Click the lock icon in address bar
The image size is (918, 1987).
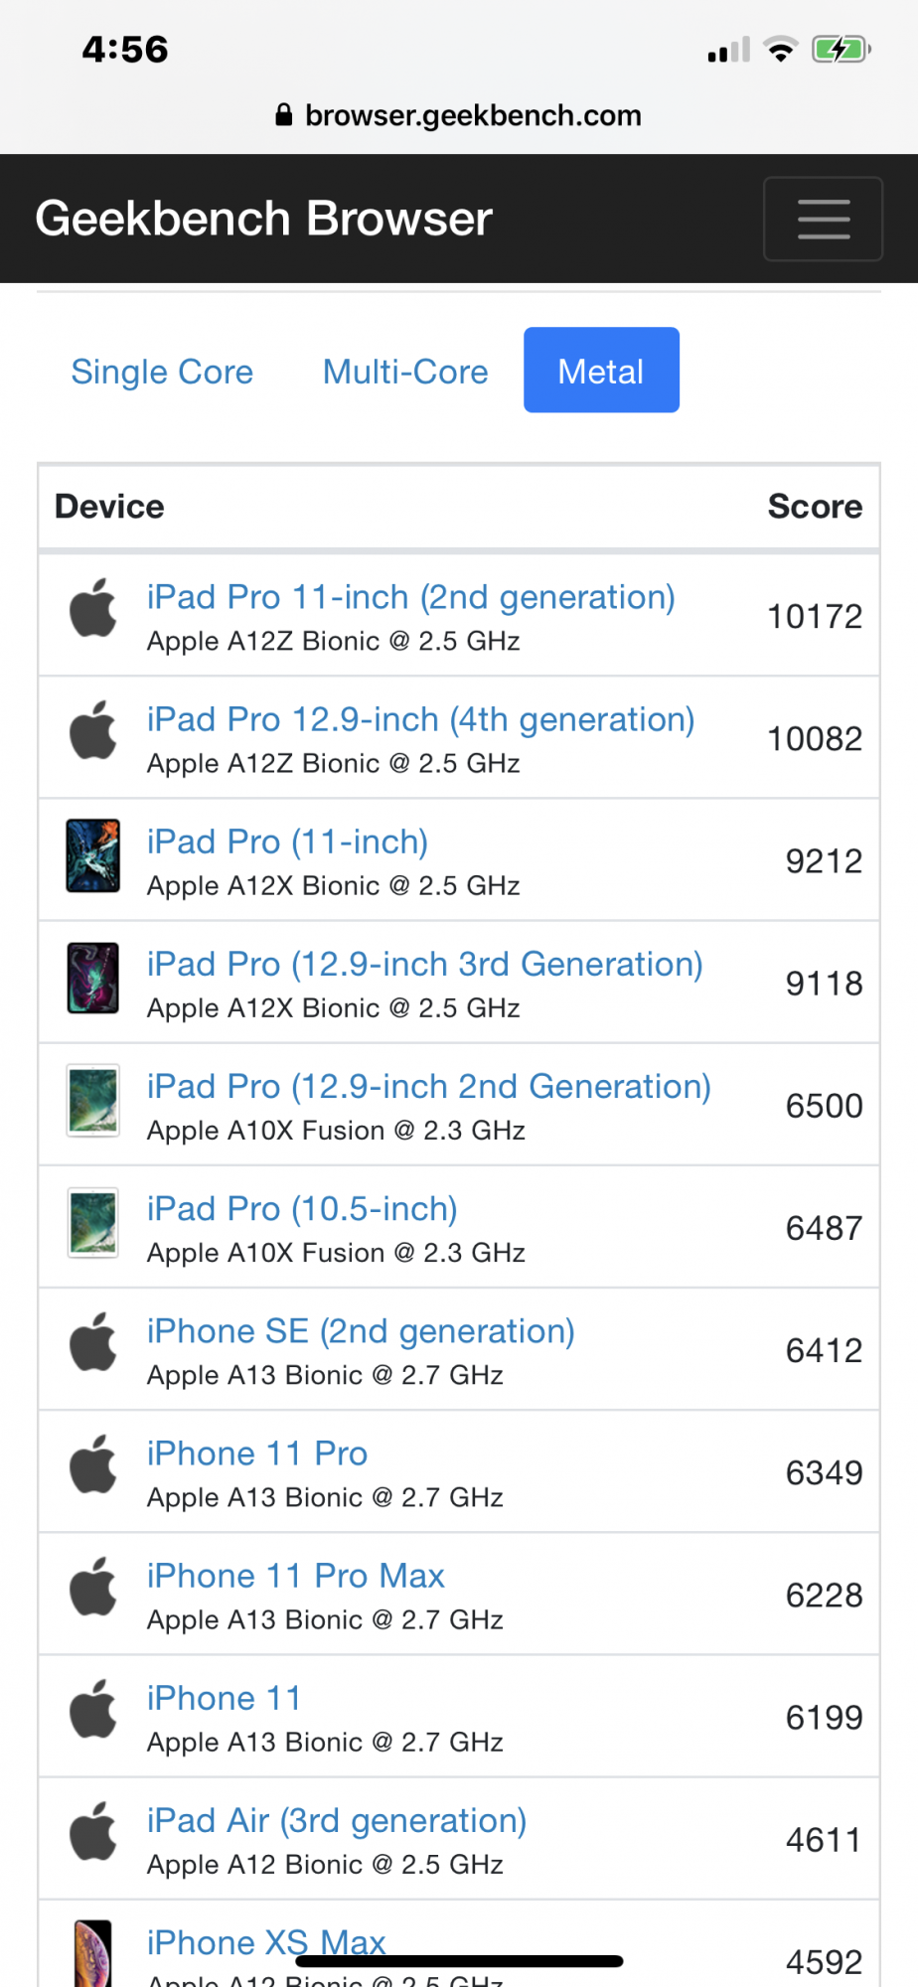coord(284,115)
